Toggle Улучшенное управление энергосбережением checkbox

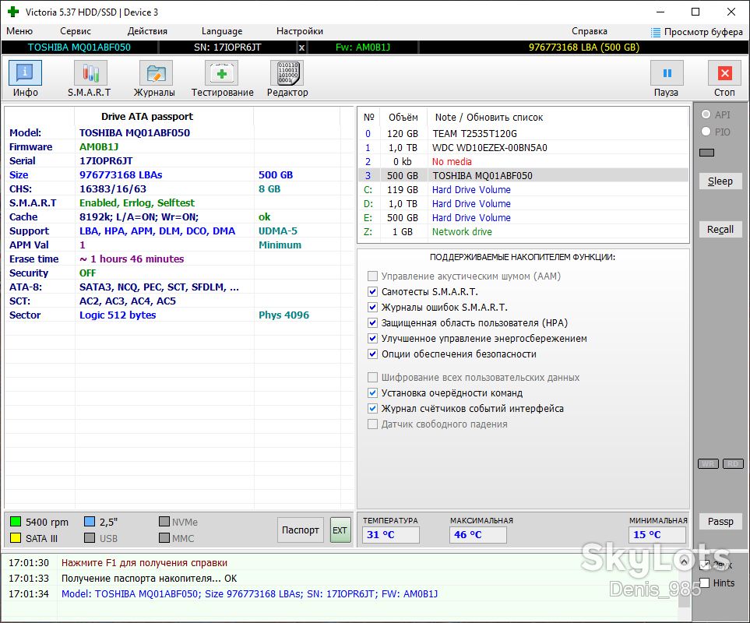[x=372, y=339]
